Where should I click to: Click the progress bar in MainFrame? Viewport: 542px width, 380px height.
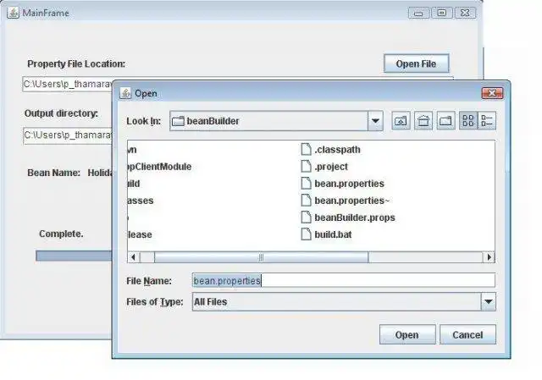point(74,256)
